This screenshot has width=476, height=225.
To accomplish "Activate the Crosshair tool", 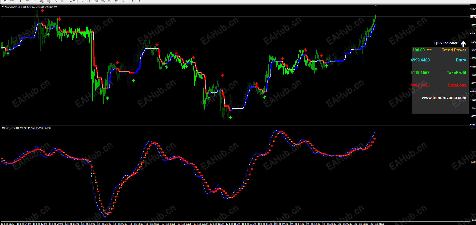I will point(12,1).
